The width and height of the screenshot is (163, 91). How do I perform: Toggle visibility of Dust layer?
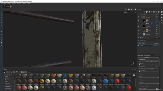pos(138,26)
